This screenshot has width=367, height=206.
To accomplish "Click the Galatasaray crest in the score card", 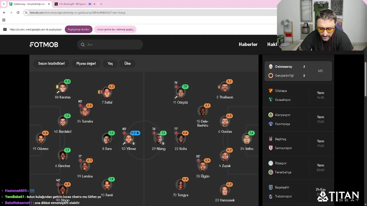I will (x=271, y=67).
